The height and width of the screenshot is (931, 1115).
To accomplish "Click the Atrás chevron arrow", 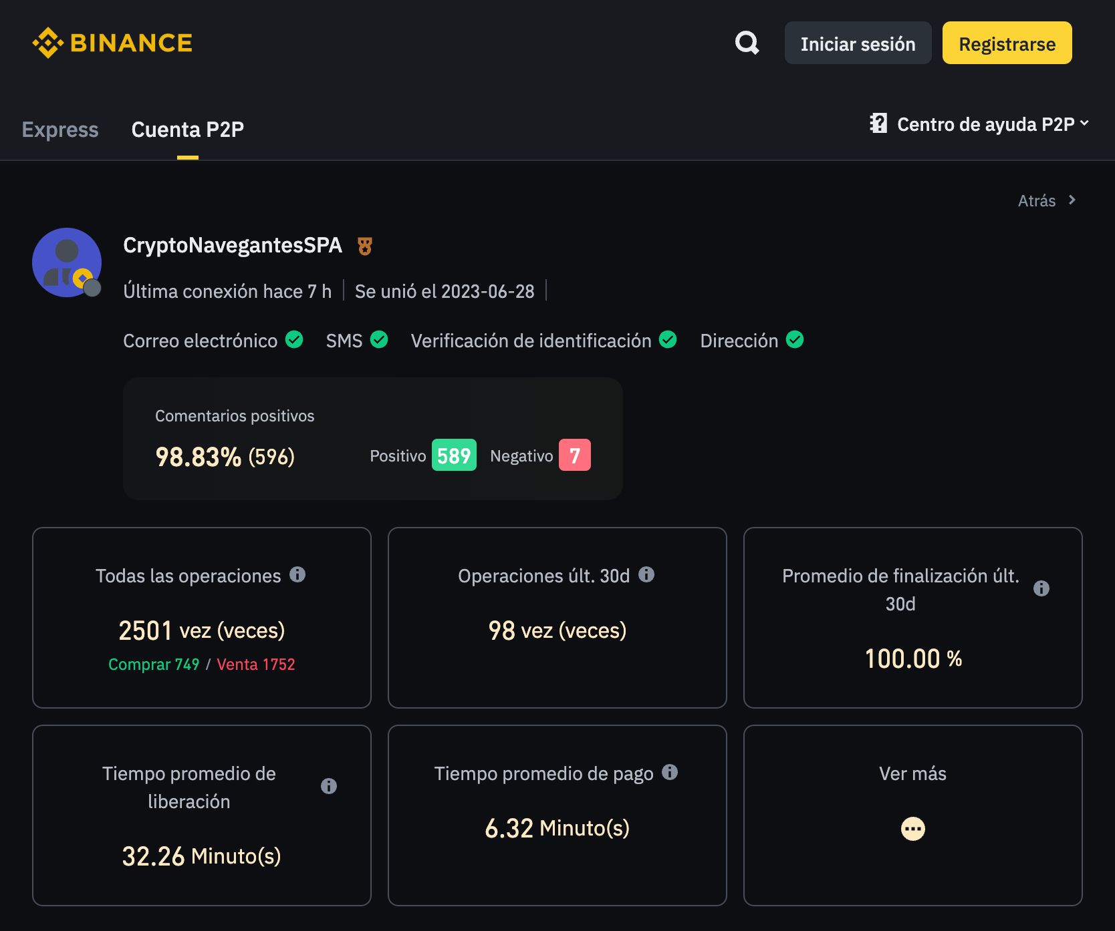I will (x=1072, y=200).
